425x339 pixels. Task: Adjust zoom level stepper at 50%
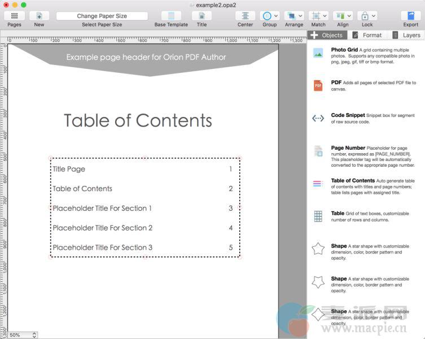[34, 335]
